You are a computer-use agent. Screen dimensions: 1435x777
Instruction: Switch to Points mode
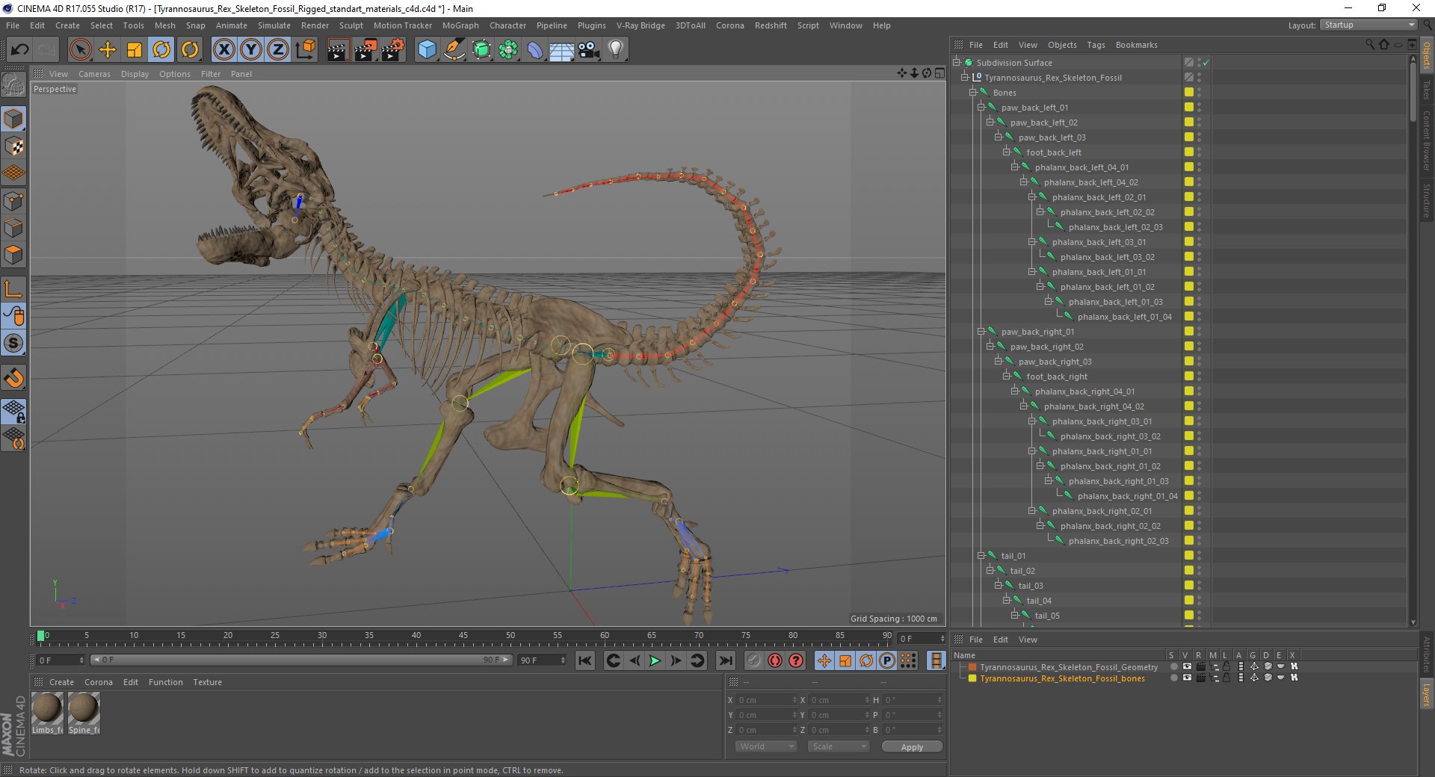click(x=13, y=200)
